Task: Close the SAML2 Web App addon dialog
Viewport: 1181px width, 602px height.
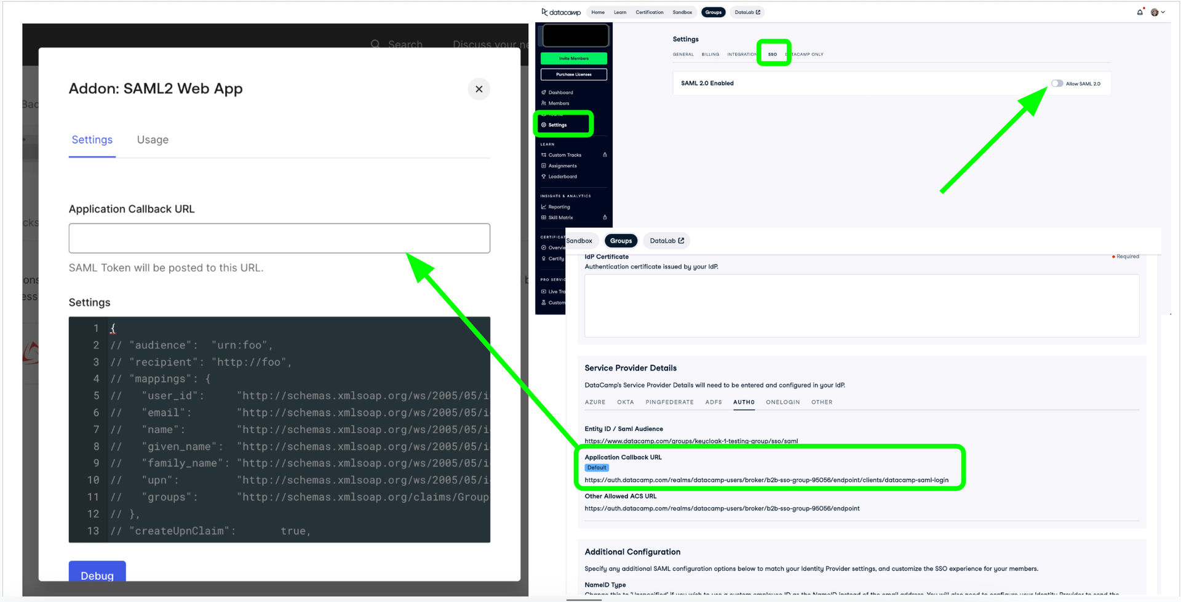Action: point(479,89)
